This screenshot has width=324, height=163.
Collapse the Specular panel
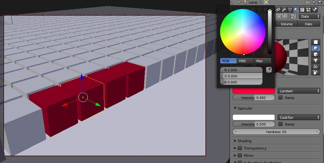pos(235,108)
